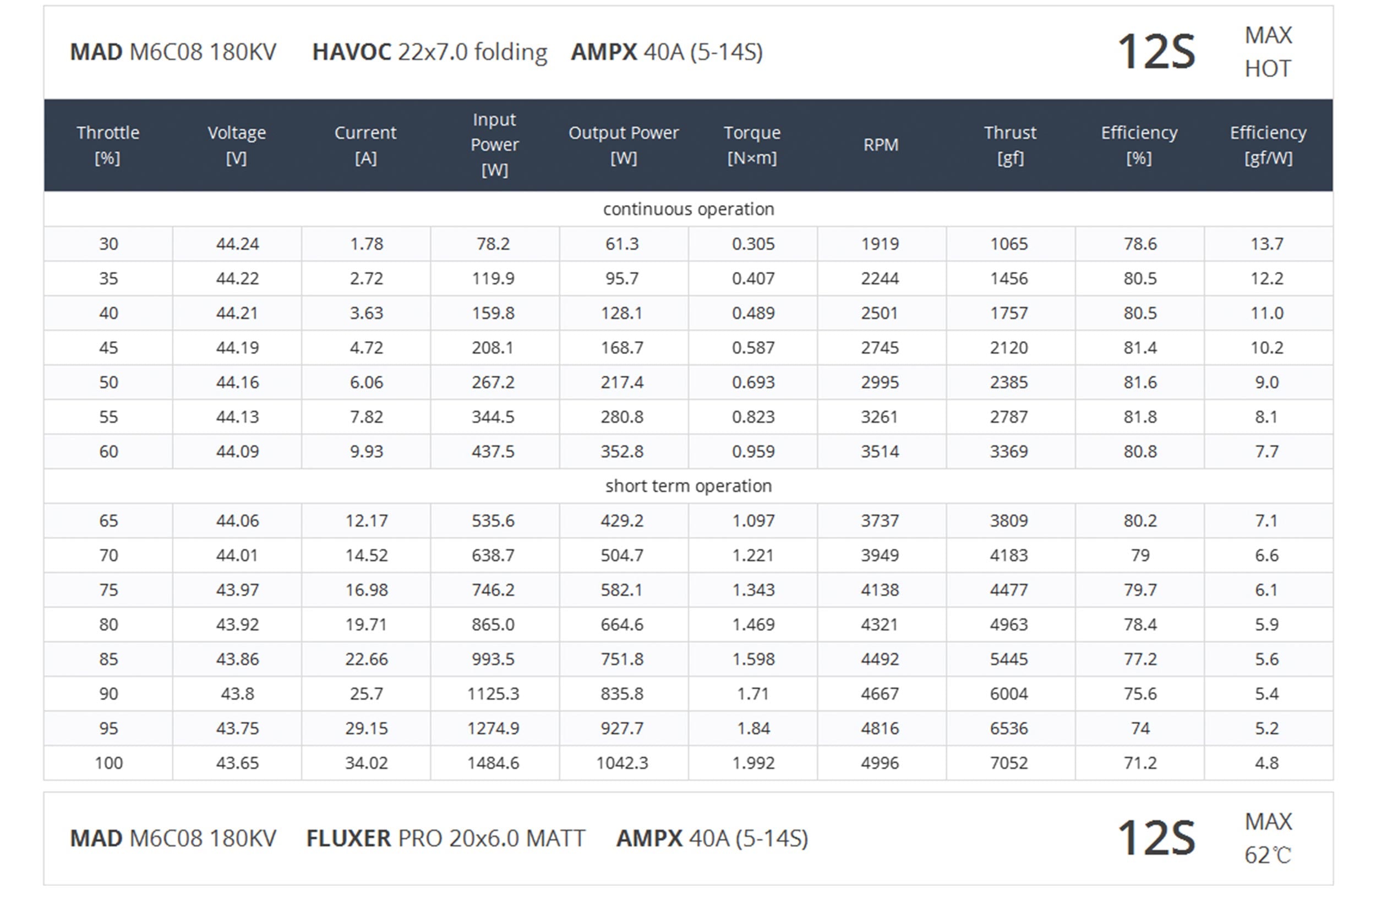
Task: Click HAVOC 22x7.0 folding propeller title
Action: click(x=429, y=52)
